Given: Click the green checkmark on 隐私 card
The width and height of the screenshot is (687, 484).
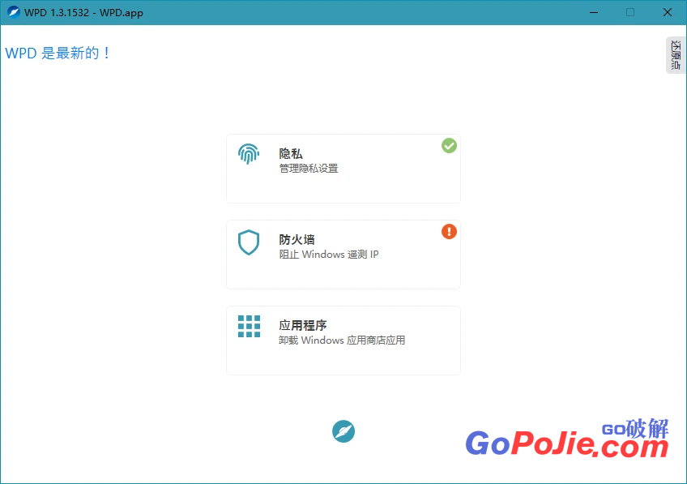Looking at the screenshot, I should pos(449,146).
